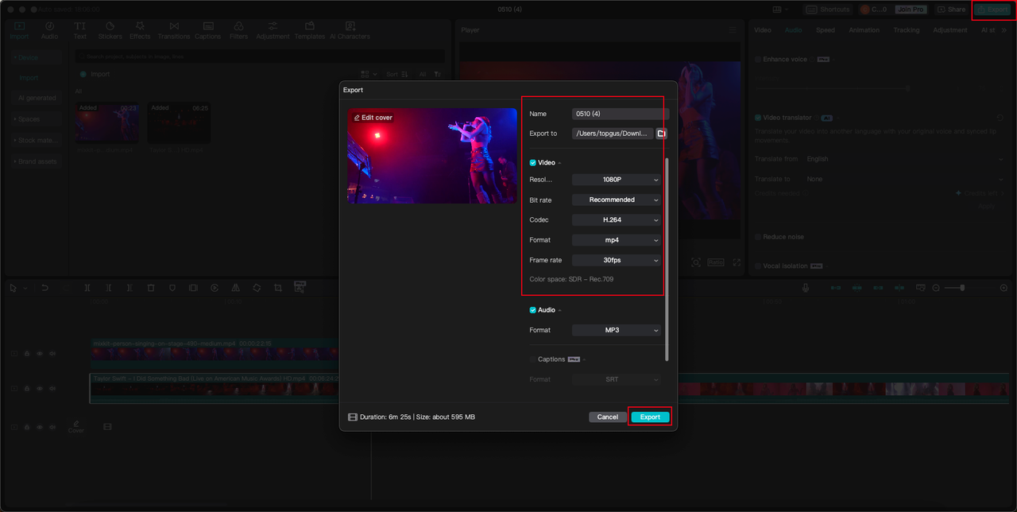
Task: Open the Filters tab
Action: [x=238, y=31]
